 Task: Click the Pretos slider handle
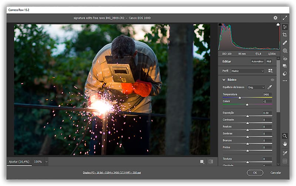click(248, 151)
